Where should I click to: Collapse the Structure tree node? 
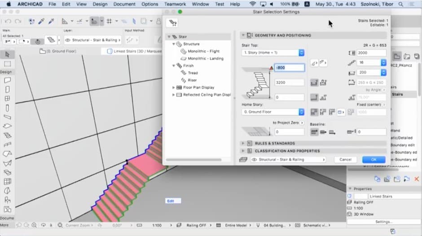(174, 44)
